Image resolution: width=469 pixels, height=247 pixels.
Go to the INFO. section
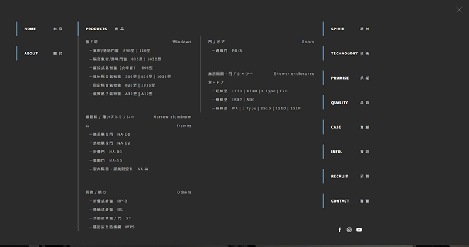coord(337,152)
